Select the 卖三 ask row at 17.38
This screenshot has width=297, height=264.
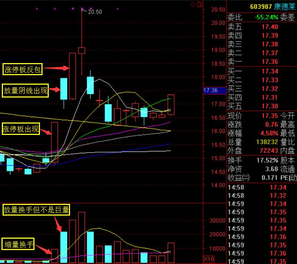262,44
